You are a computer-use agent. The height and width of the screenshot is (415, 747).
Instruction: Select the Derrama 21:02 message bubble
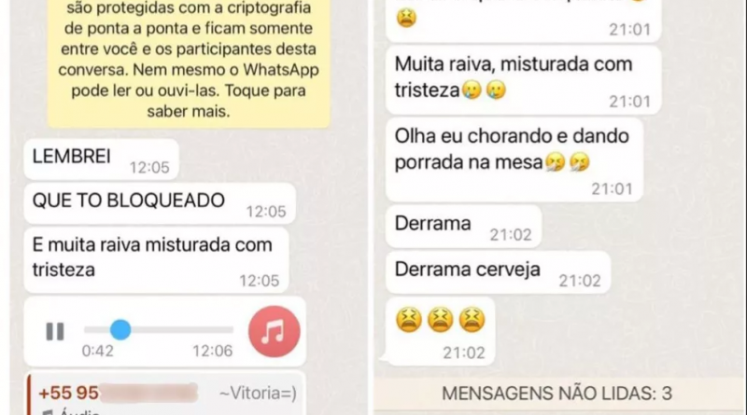[463, 227]
